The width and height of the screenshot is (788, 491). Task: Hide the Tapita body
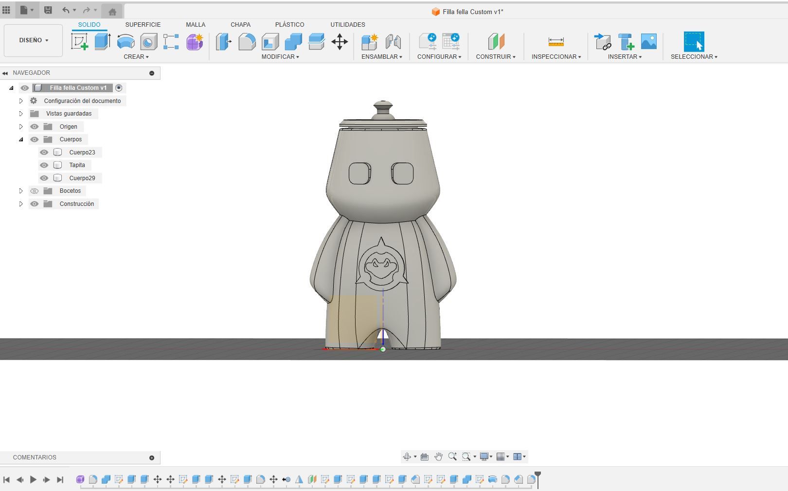click(44, 165)
